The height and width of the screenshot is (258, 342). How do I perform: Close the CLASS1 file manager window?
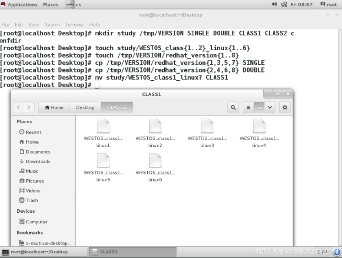click(288, 94)
